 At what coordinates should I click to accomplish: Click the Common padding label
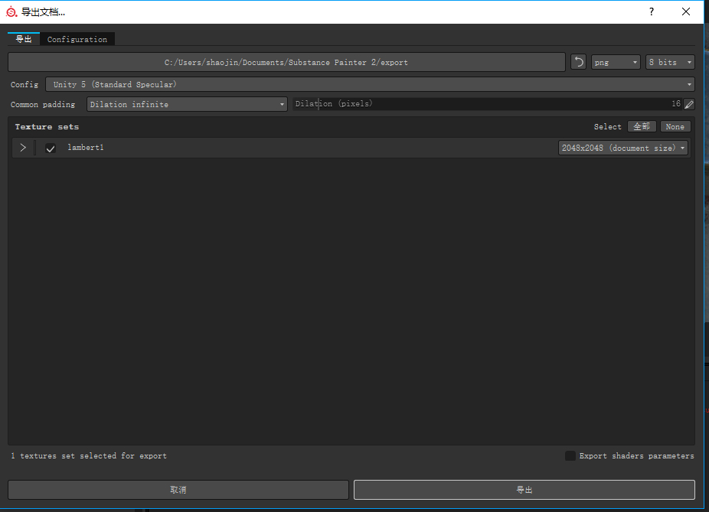pos(43,104)
